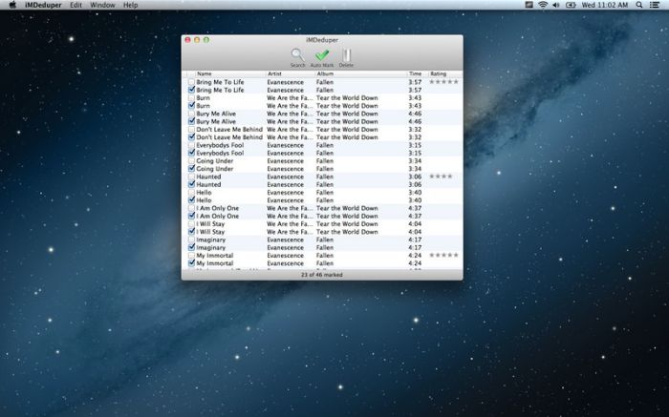Open the Apple menu
Screen dimensions: 669x417
[x=12, y=5]
